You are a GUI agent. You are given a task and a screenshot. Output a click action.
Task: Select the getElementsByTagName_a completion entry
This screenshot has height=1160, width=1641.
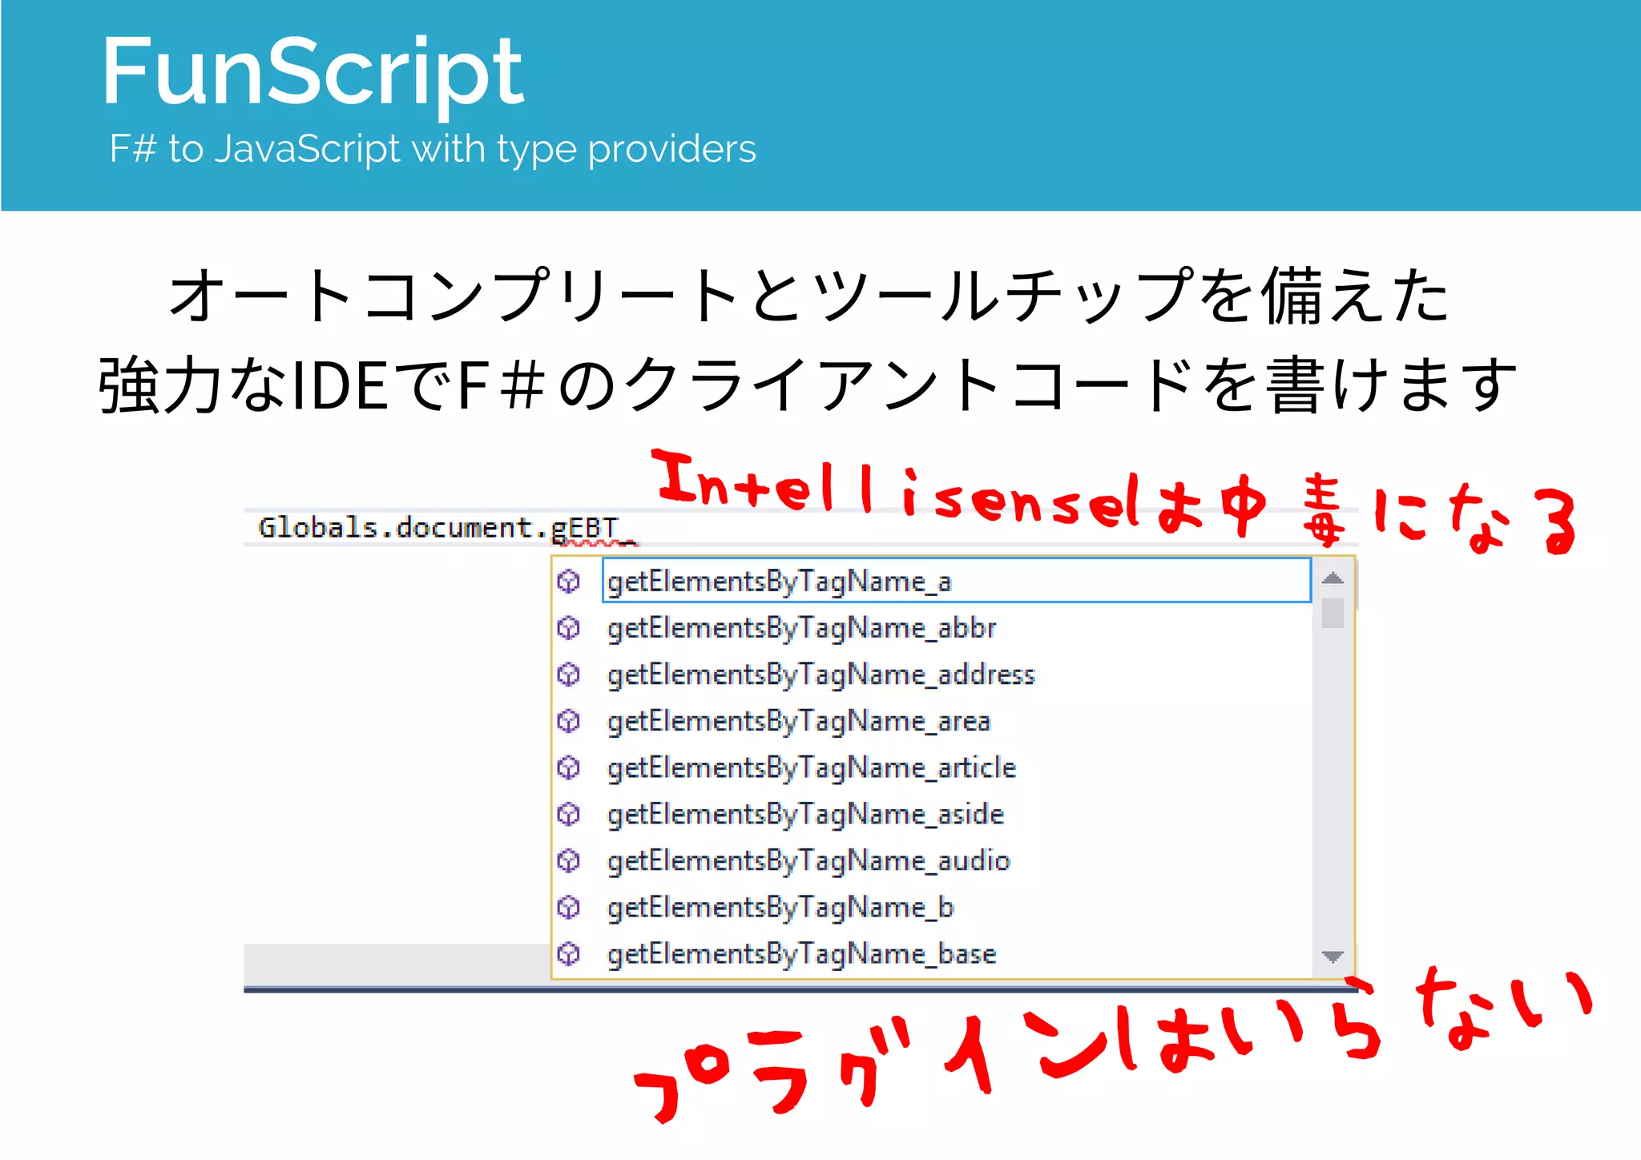click(956, 581)
